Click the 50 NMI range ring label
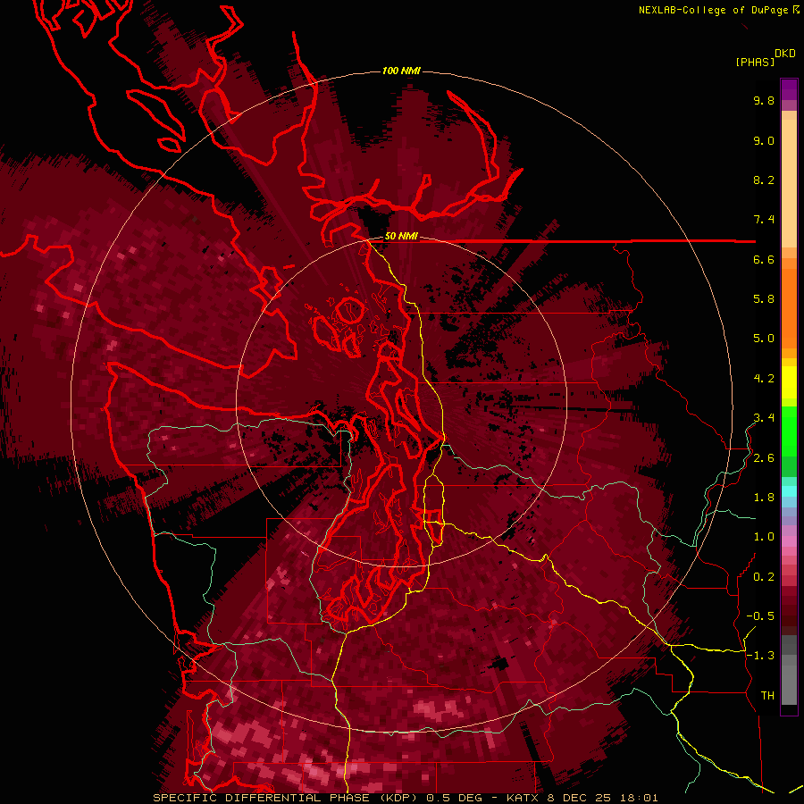804x804 pixels. click(x=401, y=237)
